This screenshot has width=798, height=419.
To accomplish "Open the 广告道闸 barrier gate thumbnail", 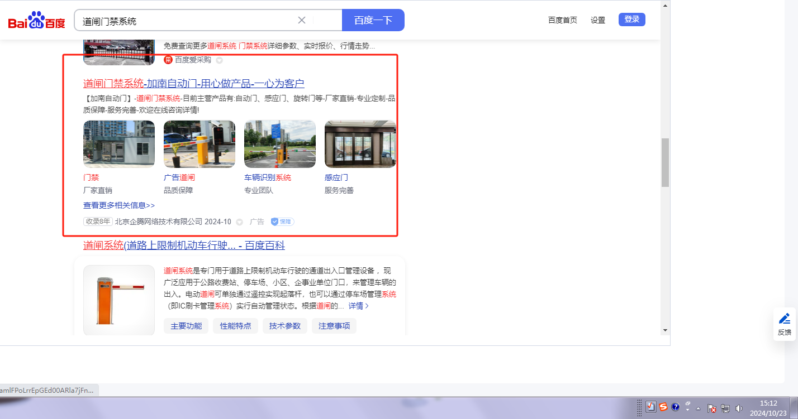I will pyautogui.click(x=199, y=144).
